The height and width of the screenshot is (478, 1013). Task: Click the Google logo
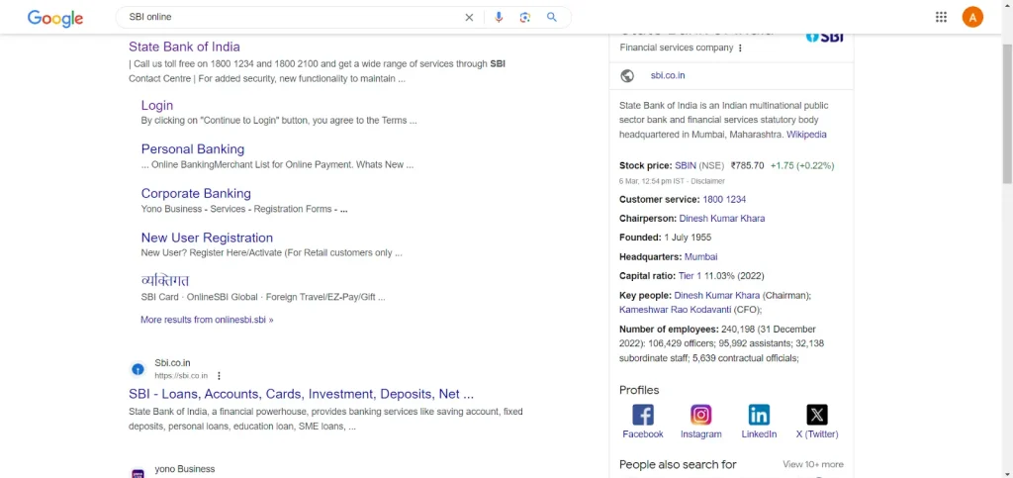55,18
